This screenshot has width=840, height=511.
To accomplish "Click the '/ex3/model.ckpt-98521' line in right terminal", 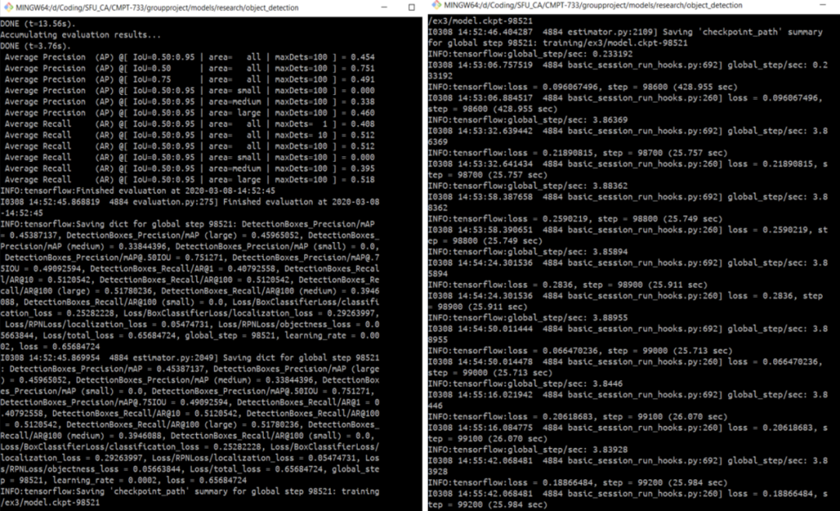I will point(481,21).
